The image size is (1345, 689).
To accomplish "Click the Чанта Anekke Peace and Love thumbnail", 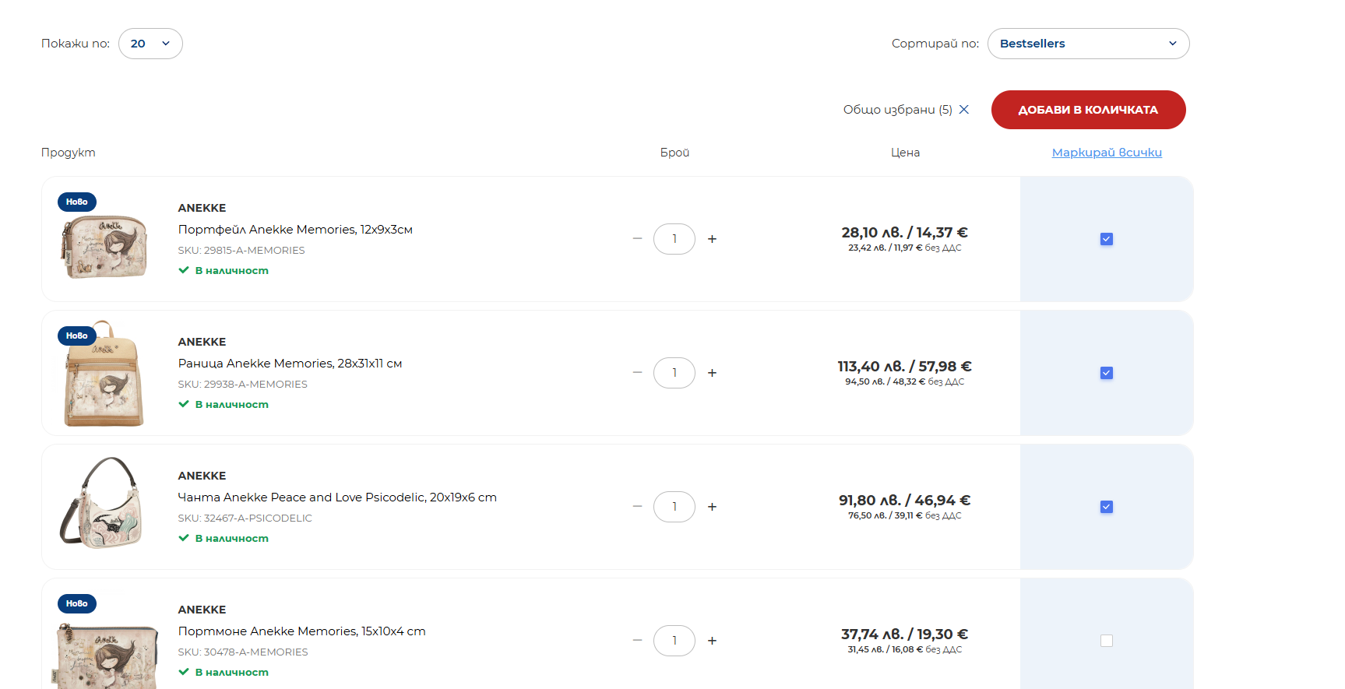I will (x=103, y=504).
